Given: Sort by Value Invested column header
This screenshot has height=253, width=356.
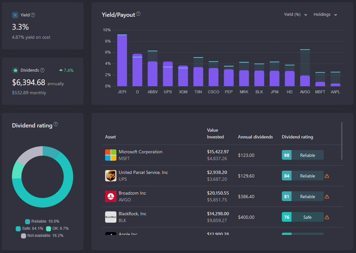Looking at the screenshot, I should 215,134.
